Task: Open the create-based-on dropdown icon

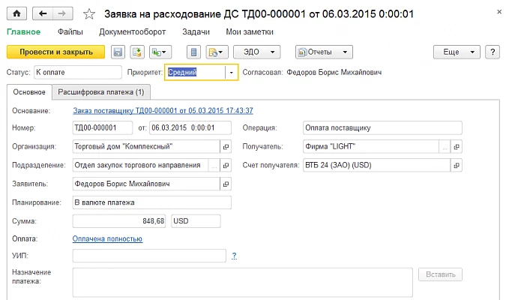Action: tap(160, 52)
